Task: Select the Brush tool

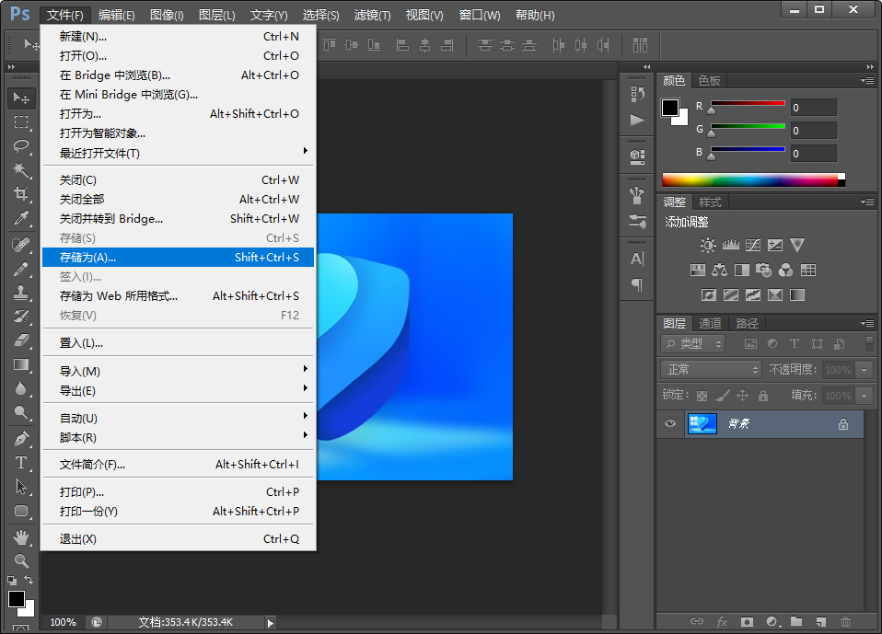Action: click(21, 270)
